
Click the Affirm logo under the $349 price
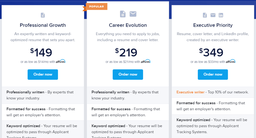point(230,61)
